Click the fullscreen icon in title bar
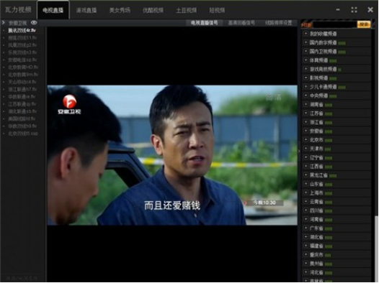The image size is (379, 283). click(x=354, y=10)
